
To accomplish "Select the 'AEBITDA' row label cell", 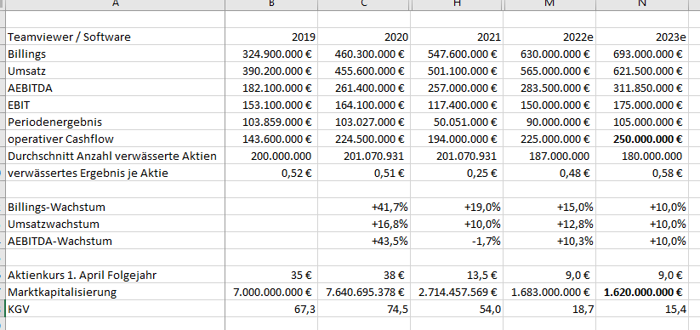I will point(115,88).
